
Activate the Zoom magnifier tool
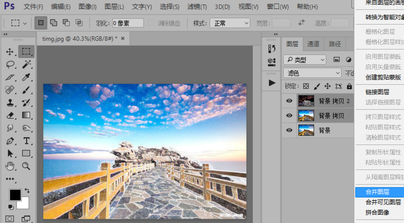click(x=26, y=166)
